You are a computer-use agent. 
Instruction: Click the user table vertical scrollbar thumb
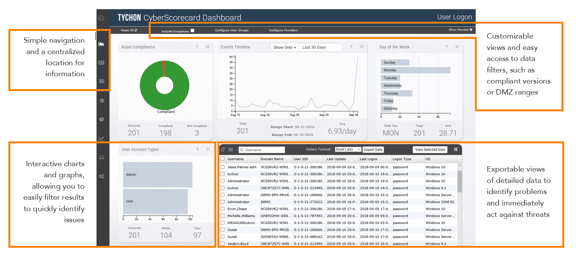point(460,181)
